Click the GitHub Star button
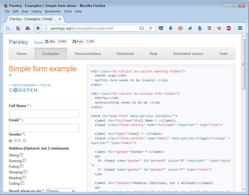 50,41
